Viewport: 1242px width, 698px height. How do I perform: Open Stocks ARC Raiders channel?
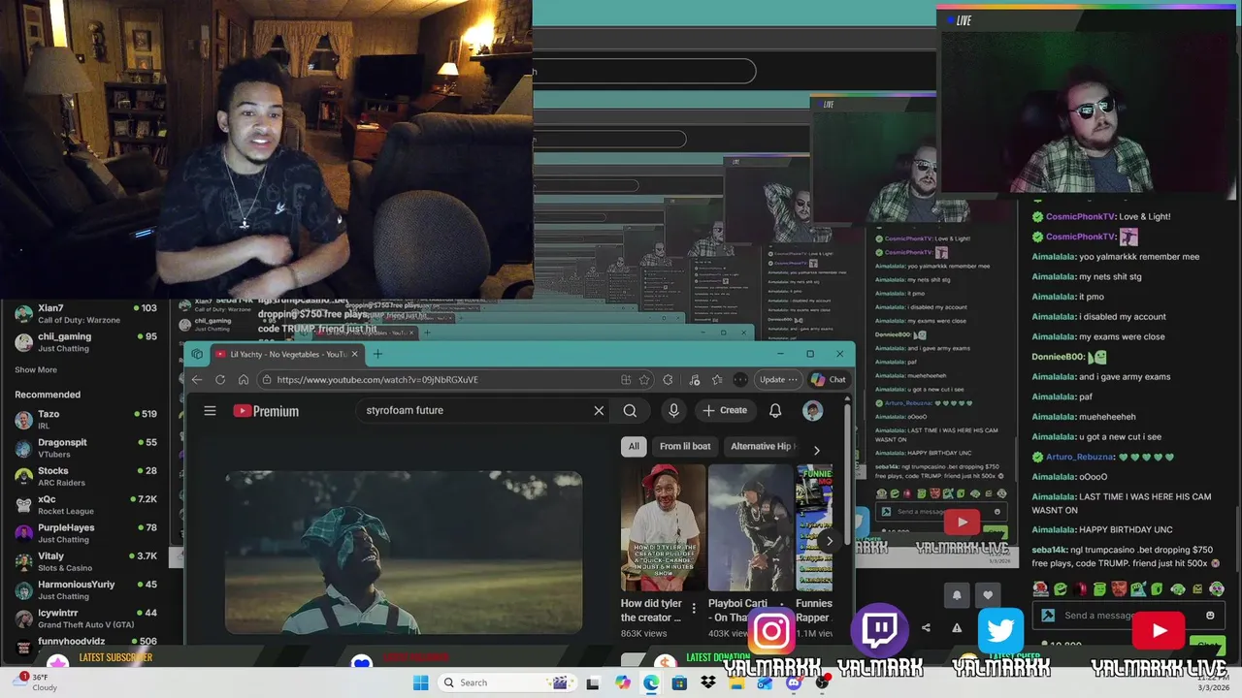[85, 476]
